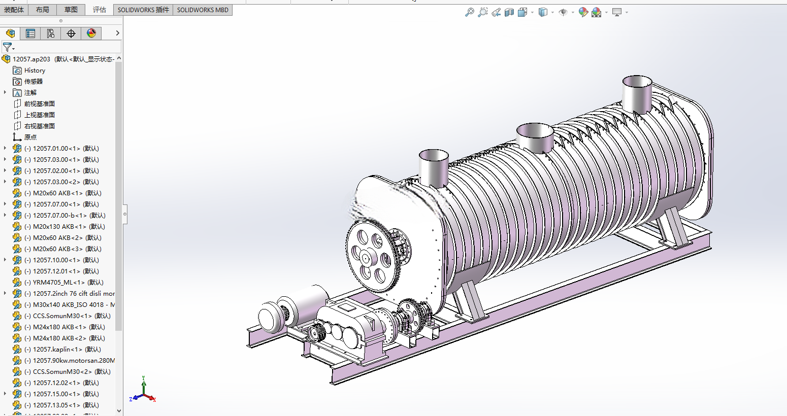Click Hide/Show Items eye icon
Image resolution: width=787 pixels, height=416 pixels.
[x=563, y=12]
